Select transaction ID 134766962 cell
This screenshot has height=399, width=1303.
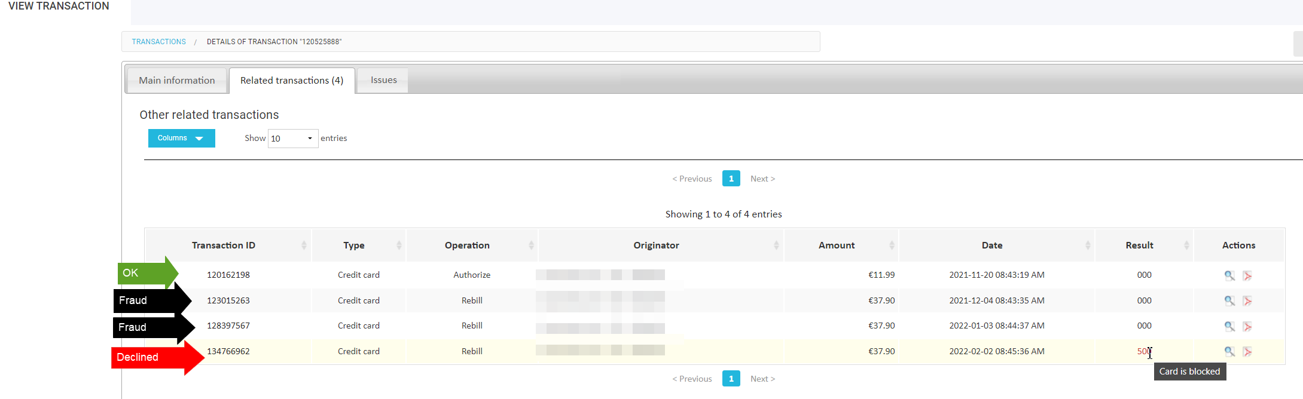coord(228,351)
